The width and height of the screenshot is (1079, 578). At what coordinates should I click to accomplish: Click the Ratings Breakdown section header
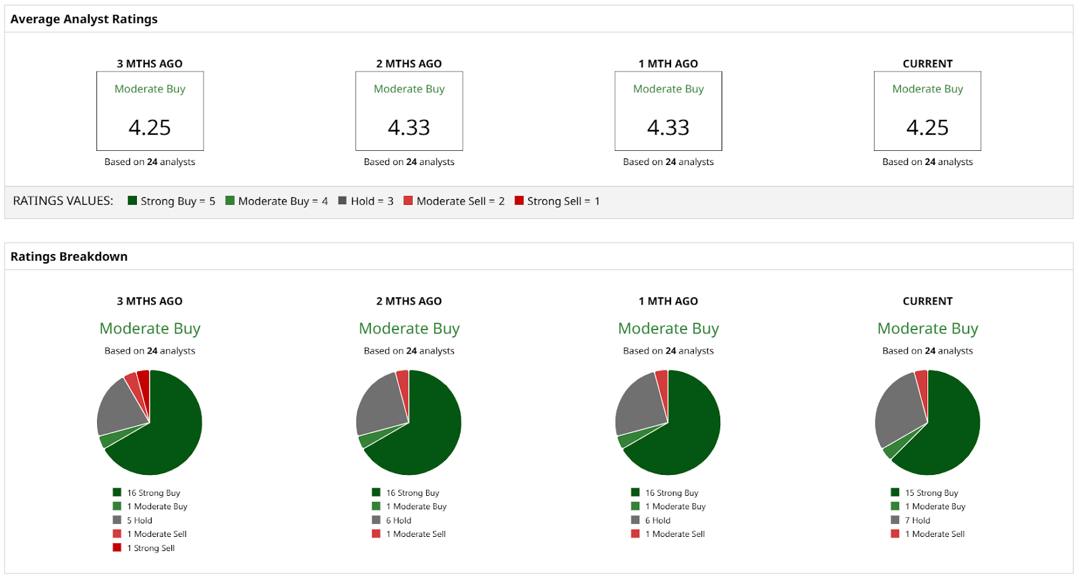(x=69, y=257)
